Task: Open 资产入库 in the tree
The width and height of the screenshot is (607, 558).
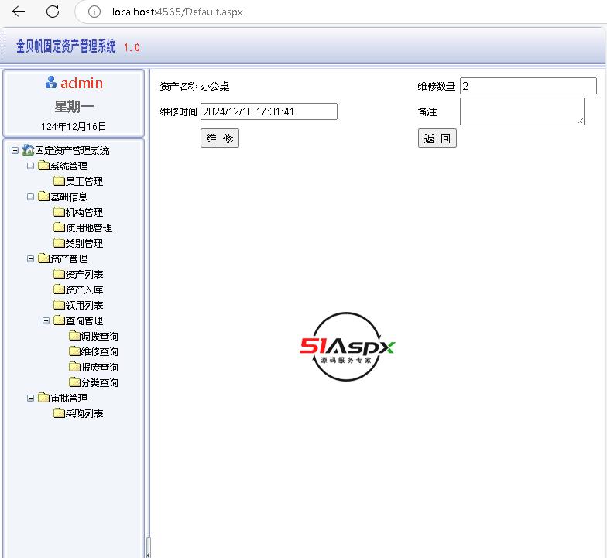Action: click(84, 289)
